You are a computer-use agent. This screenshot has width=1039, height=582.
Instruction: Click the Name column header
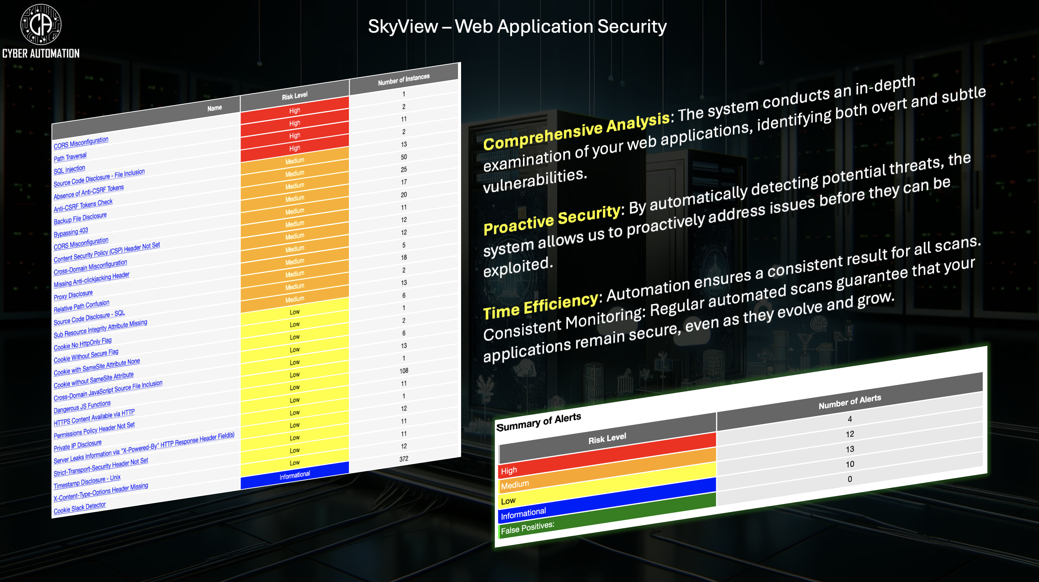point(214,108)
